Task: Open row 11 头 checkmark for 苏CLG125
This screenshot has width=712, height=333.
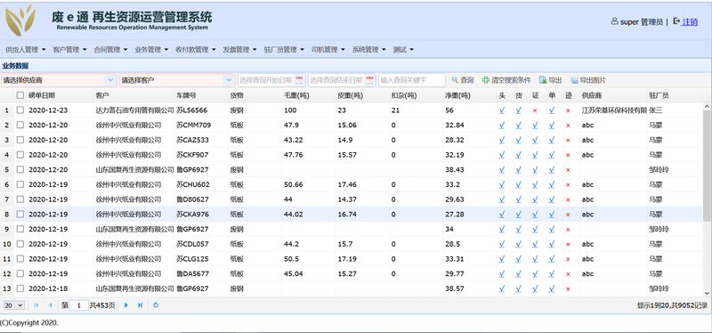Action: point(502,259)
